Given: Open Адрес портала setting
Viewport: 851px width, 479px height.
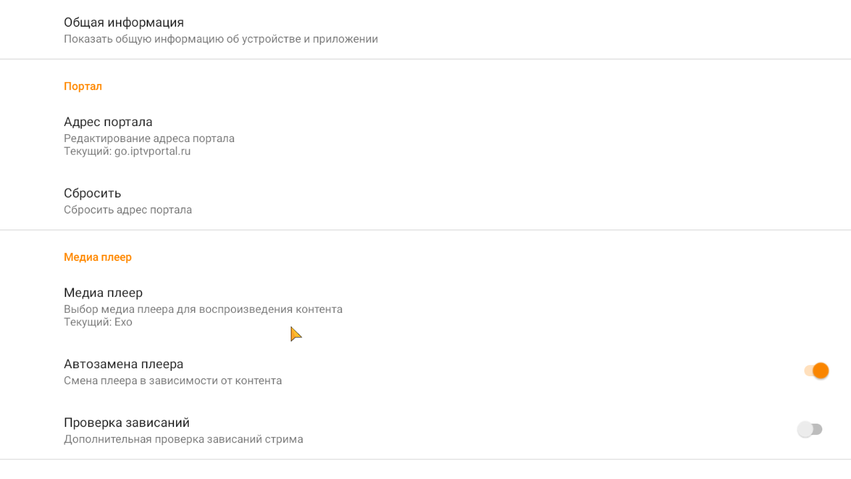Looking at the screenshot, I should 108,122.
